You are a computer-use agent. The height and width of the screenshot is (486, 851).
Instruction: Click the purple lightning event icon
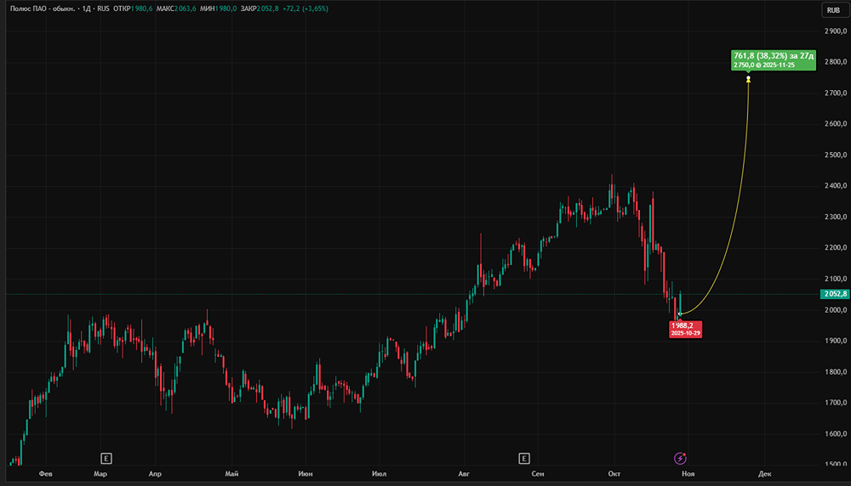pos(680,459)
